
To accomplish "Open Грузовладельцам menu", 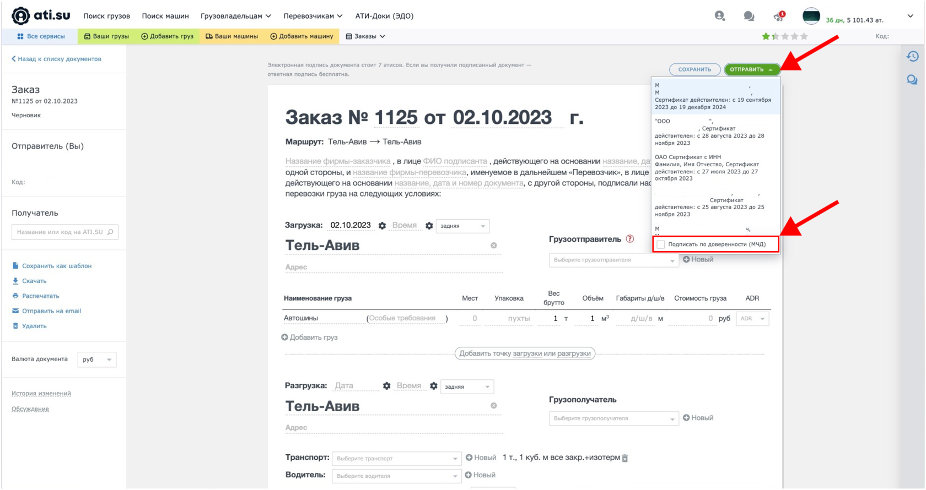I will (236, 16).
